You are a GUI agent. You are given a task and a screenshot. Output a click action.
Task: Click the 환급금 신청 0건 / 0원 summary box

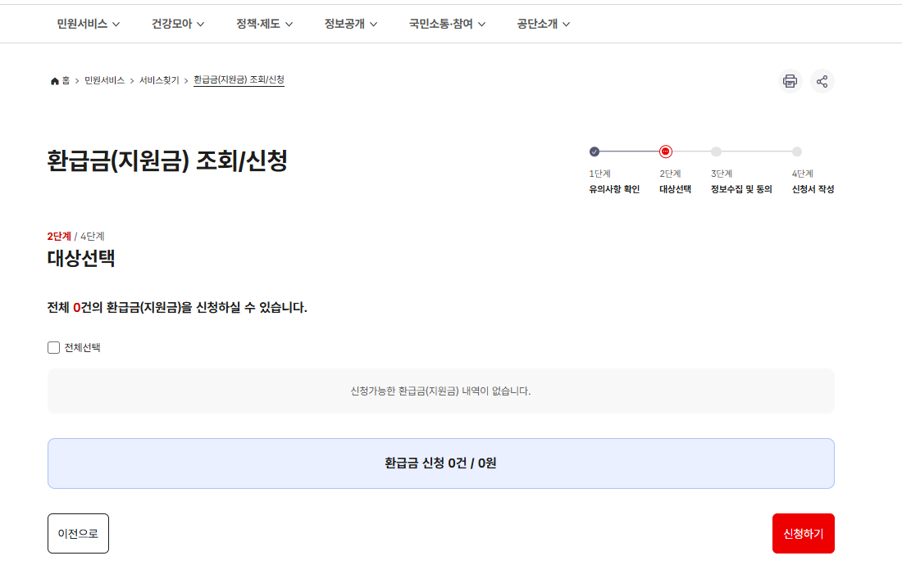click(440, 463)
